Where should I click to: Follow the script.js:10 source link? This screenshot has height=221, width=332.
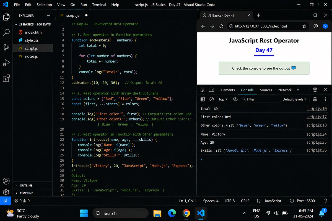click(317, 109)
